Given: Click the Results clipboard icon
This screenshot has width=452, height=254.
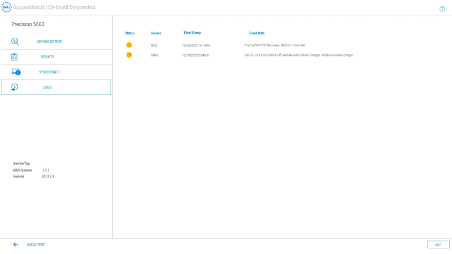Looking at the screenshot, I should (x=15, y=57).
